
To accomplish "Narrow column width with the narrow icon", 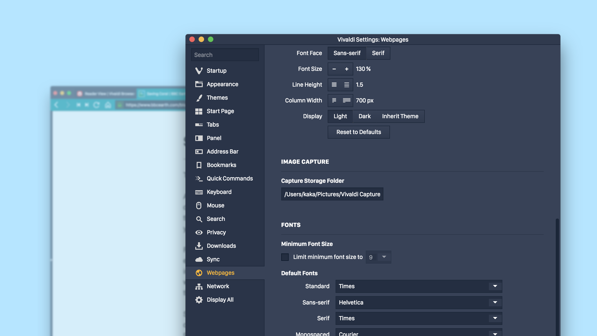I will tap(334, 100).
